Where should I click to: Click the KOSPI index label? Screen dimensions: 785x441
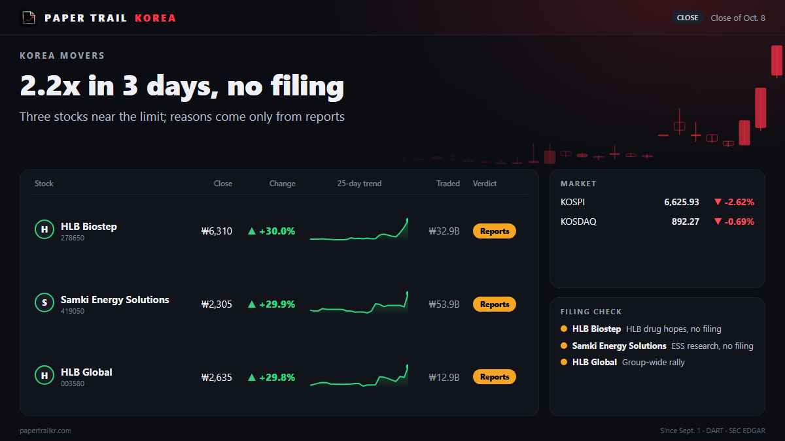pyautogui.click(x=573, y=202)
